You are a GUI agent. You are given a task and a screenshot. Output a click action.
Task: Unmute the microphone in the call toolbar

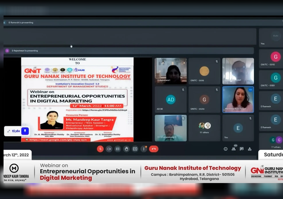click(100, 149)
